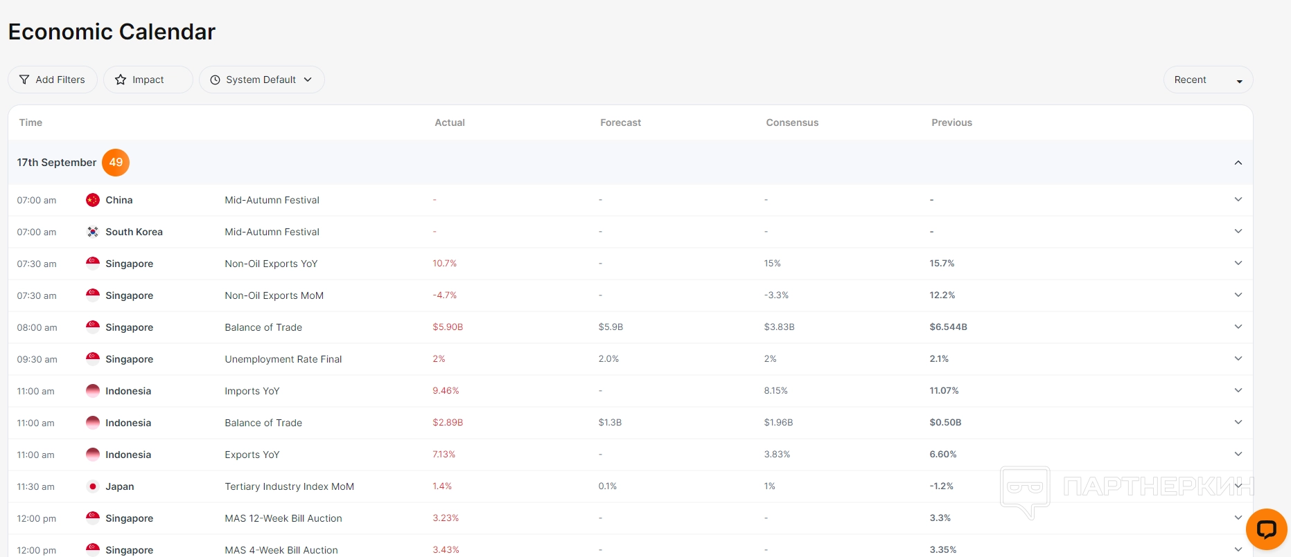Click the Time column header
This screenshot has width=1291, height=557.
[30, 122]
